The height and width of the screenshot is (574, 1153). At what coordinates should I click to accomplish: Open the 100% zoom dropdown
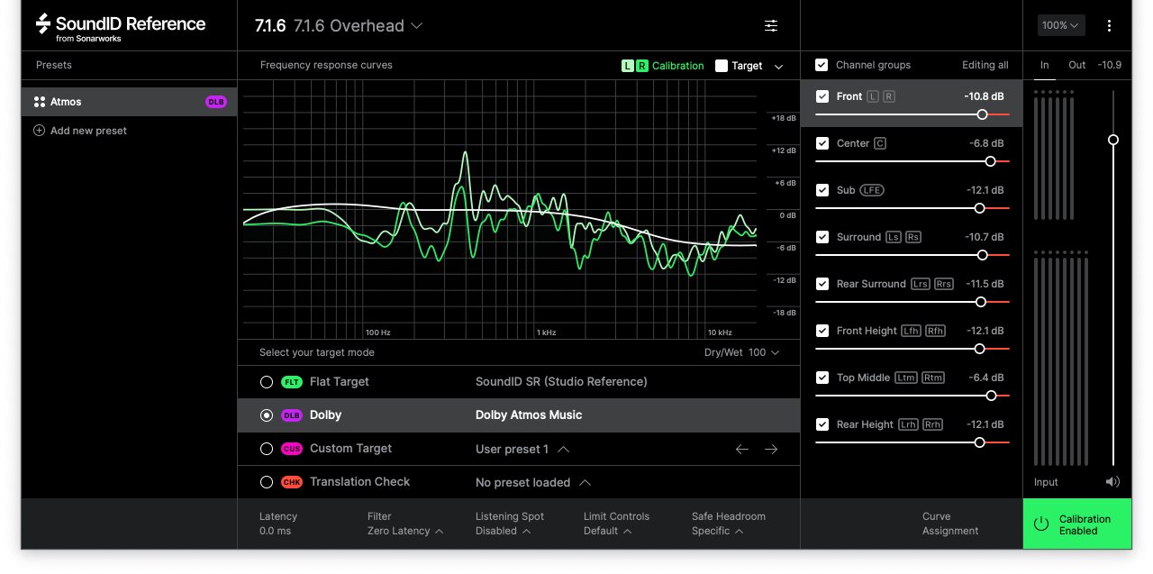[x=1061, y=25]
